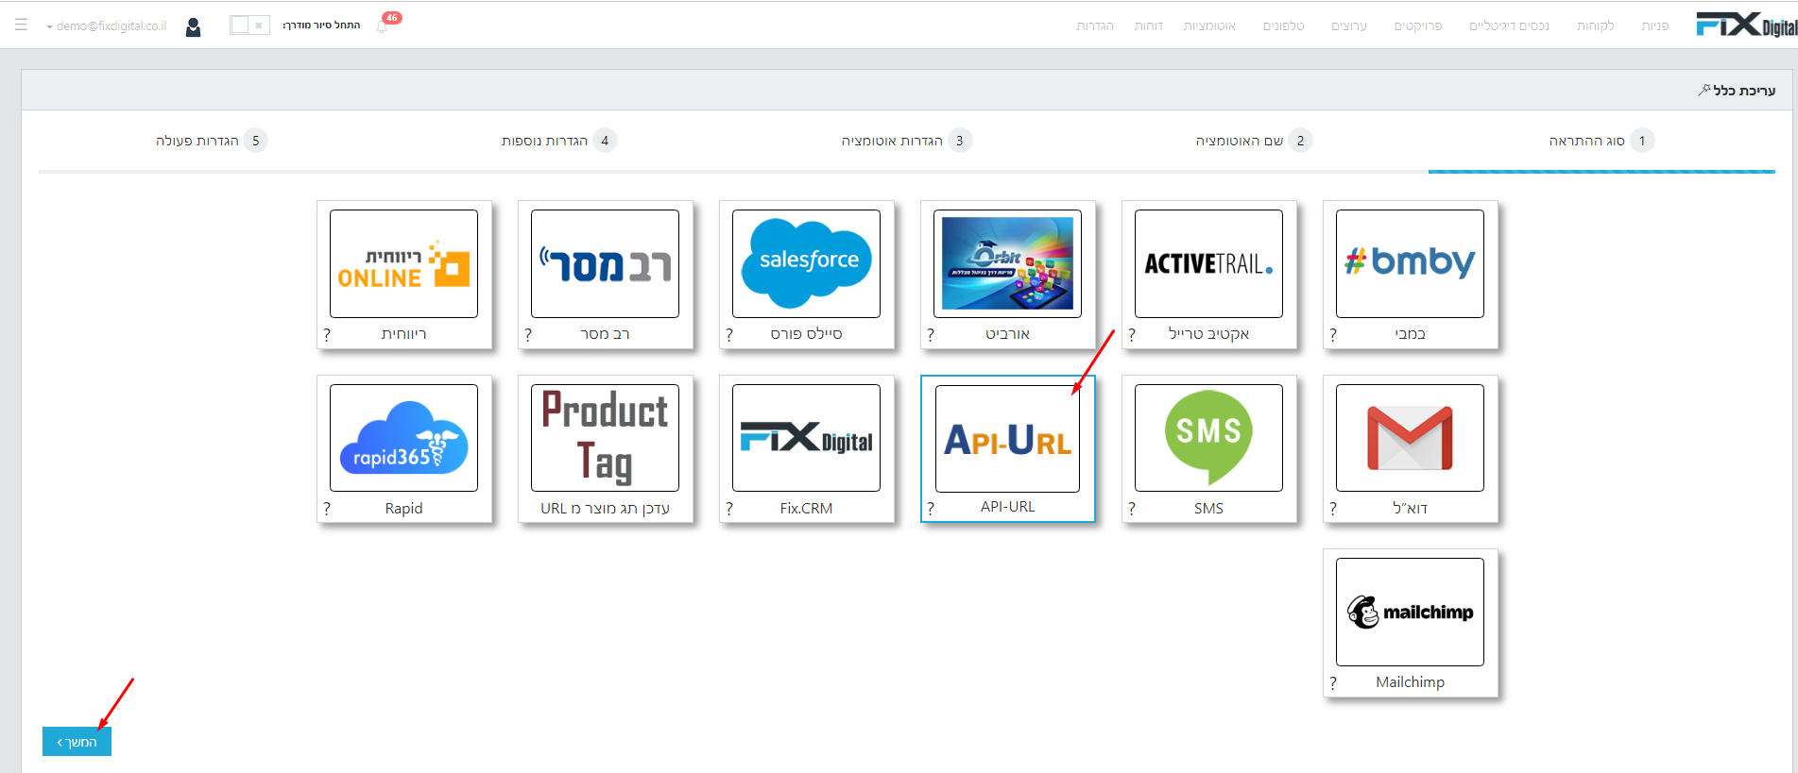Pick the Fix.CRM integration card
Image resolution: width=1798 pixels, height=773 pixels.
(806, 448)
